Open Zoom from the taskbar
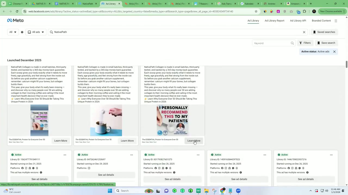This screenshot has height=195, width=348. [238, 191]
